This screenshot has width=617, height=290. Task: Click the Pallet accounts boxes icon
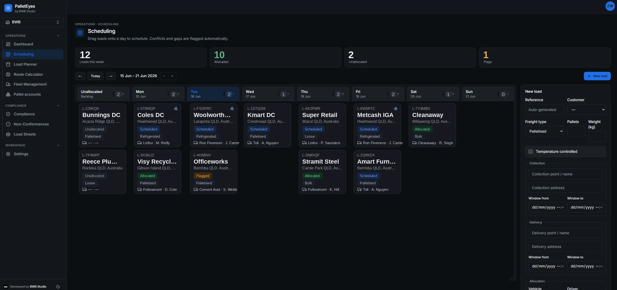click(8, 94)
